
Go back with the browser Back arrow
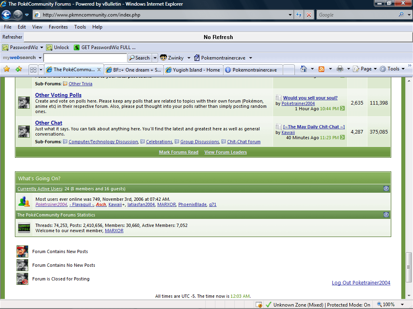[x=6, y=15]
